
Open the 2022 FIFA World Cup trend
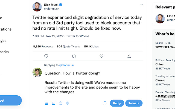(x=165, y=47)
